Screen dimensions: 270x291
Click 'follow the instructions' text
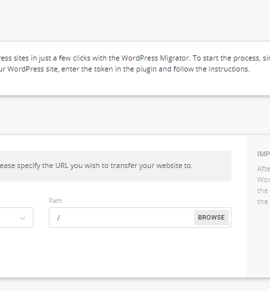coord(212,69)
